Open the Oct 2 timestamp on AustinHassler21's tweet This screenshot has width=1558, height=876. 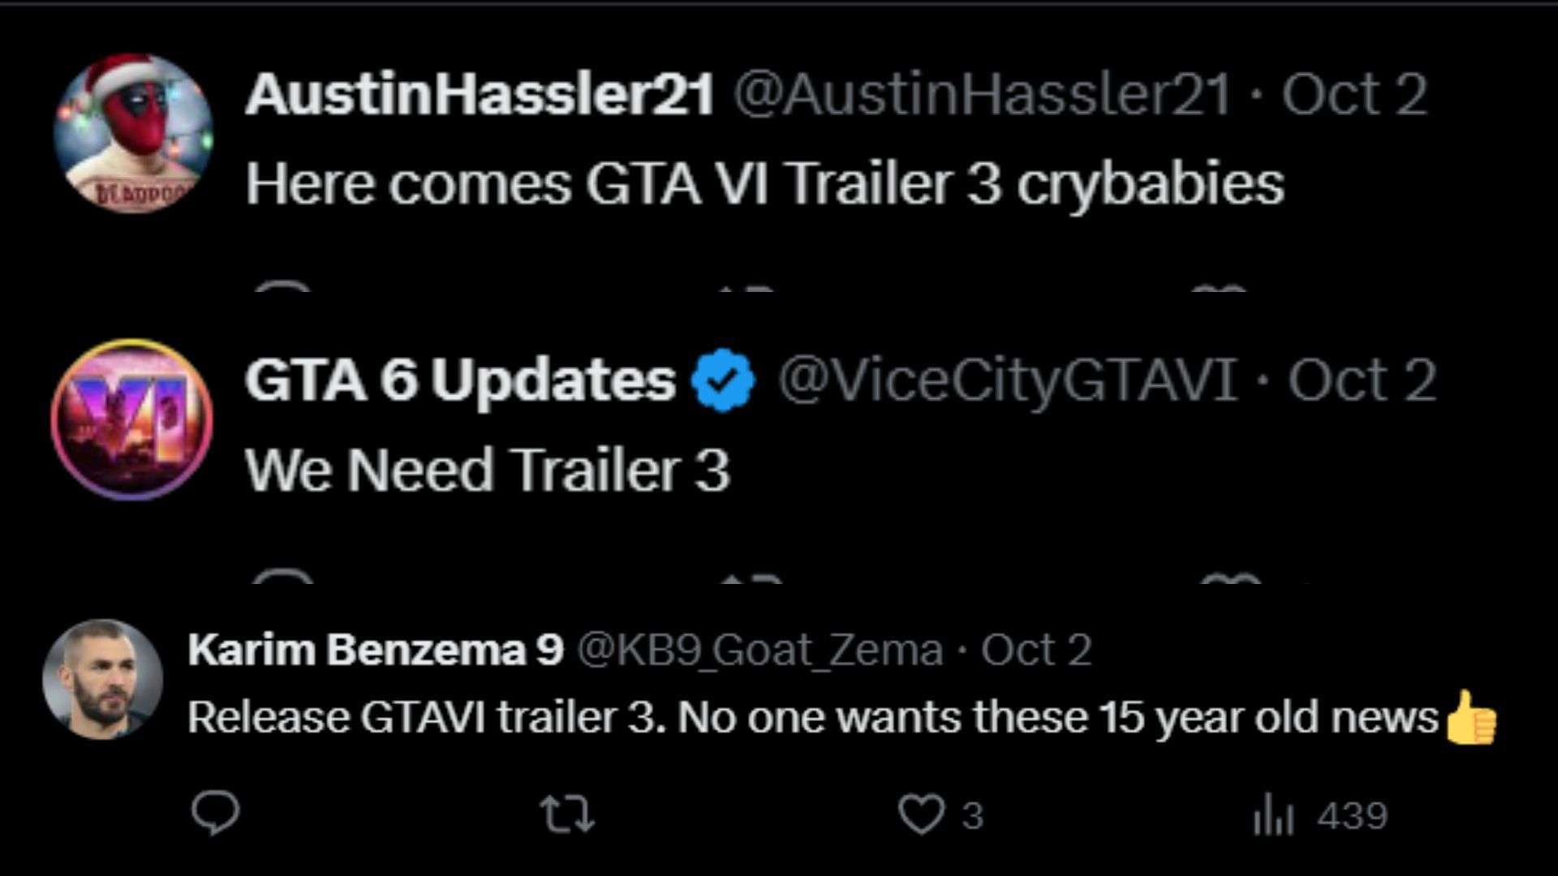coord(1354,94)
